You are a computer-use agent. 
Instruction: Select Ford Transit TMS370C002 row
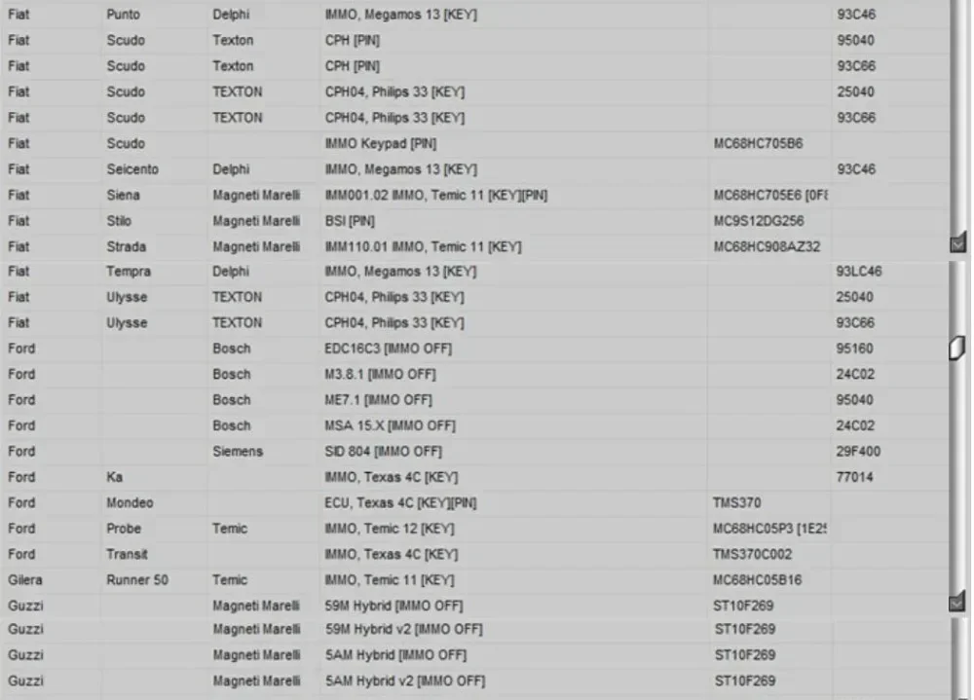(x=474, y=554)
